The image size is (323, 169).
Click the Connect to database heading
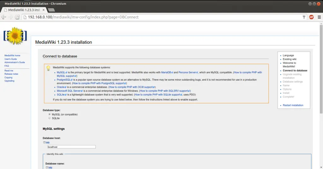[60, 56]
